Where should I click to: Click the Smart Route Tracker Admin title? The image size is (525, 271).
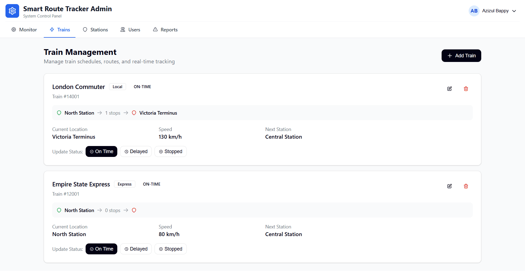coord(68,9)
